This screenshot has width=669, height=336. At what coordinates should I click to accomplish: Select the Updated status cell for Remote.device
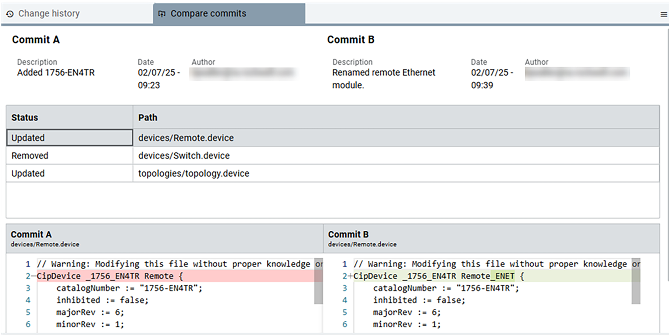(70, 138)
